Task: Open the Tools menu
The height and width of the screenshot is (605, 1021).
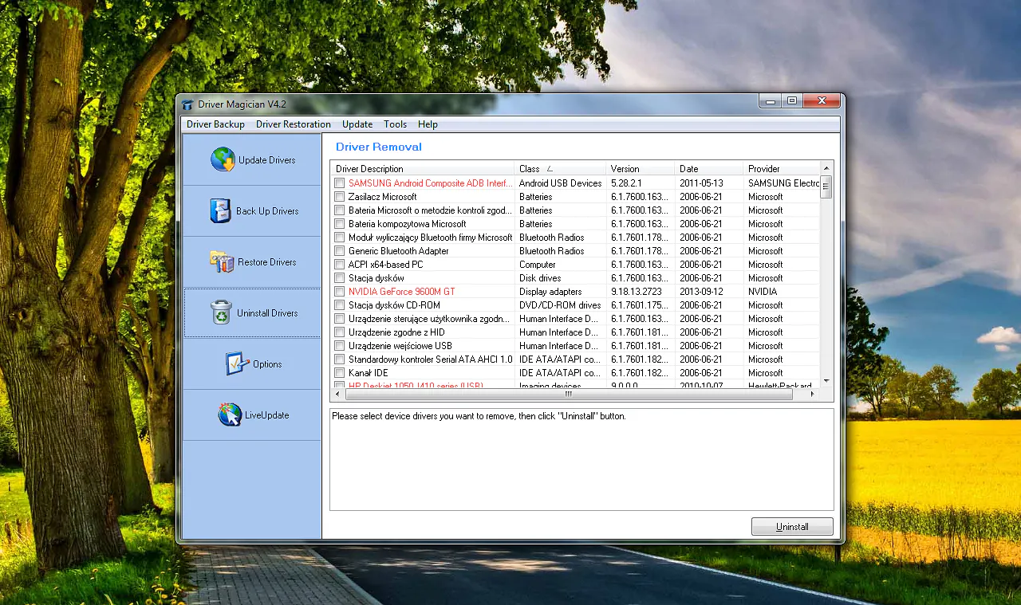Action: tap(395, 124)
